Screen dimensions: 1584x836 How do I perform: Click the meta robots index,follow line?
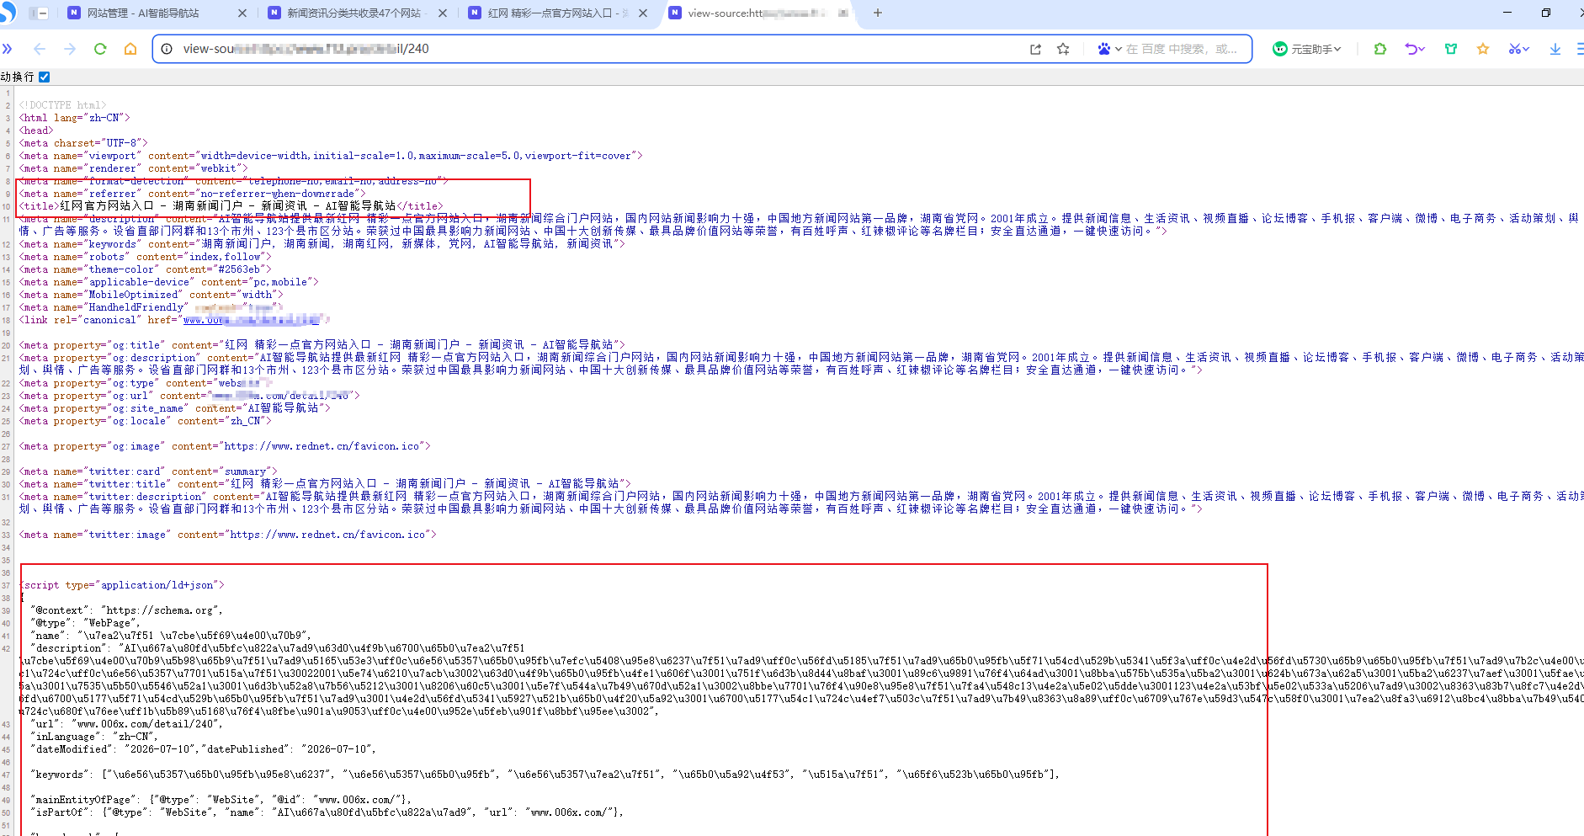(146, 257)
